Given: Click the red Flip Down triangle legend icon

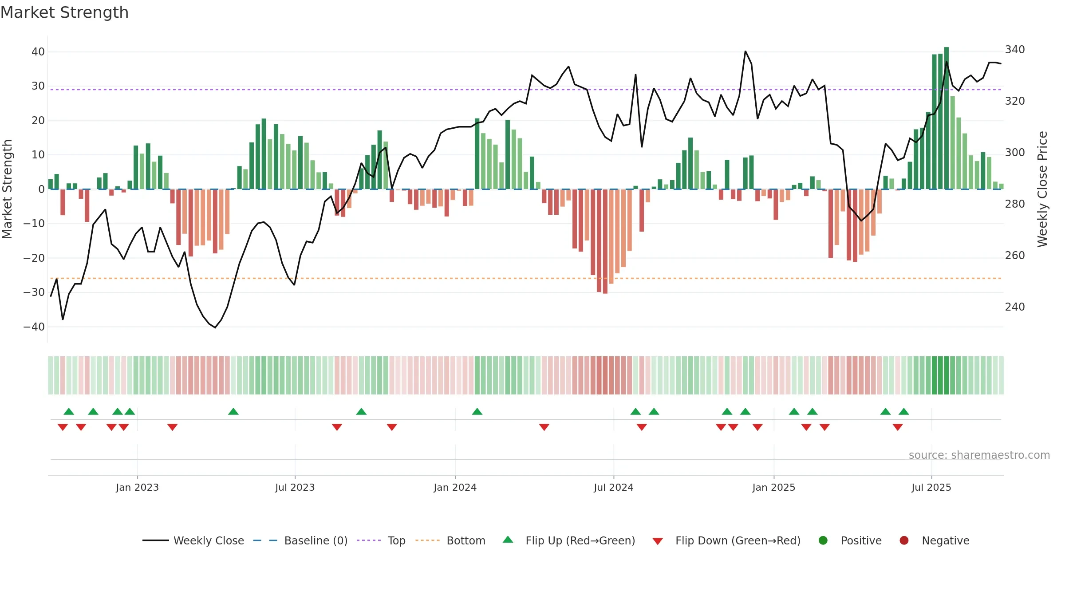Looking at the screenshot, I should pos(658,541).
